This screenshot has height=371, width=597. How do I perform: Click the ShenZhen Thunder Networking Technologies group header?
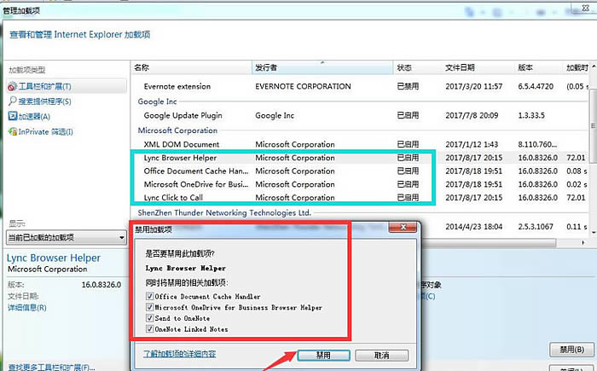click(224, 212)
